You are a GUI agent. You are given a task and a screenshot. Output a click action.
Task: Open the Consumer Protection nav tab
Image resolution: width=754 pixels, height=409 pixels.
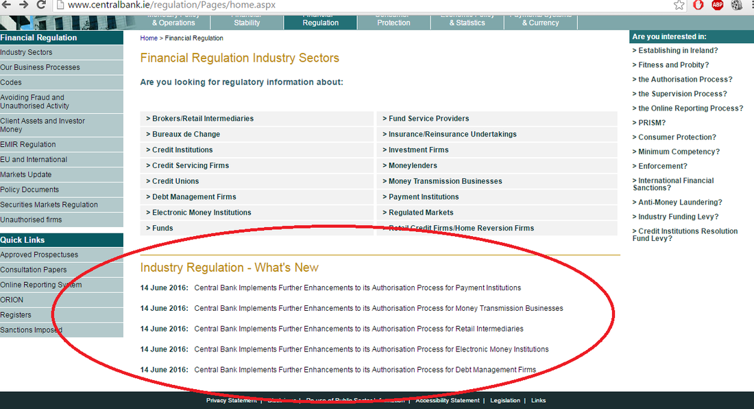pos(393,22)
